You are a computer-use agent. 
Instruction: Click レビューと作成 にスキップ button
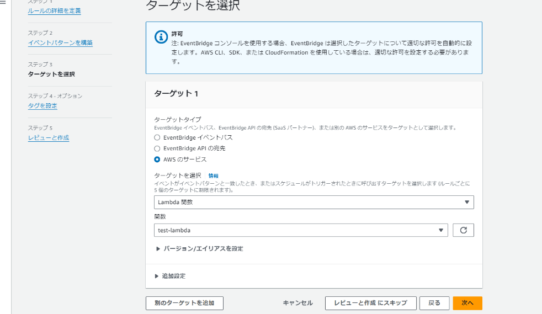tap(370, 303)
